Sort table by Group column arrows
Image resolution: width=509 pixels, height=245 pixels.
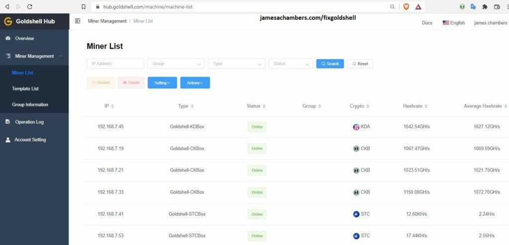point(320,106)
